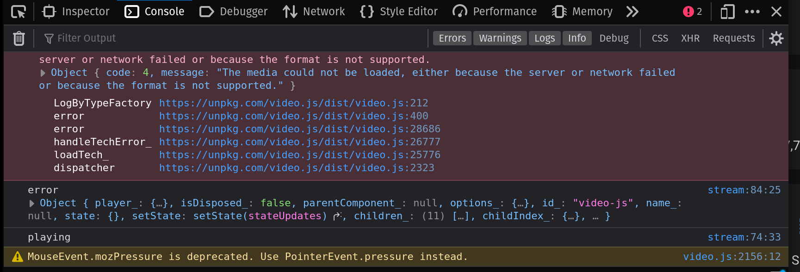Show more tools chevron overflow
The image size is (800, 272).
tap(632, 12)
